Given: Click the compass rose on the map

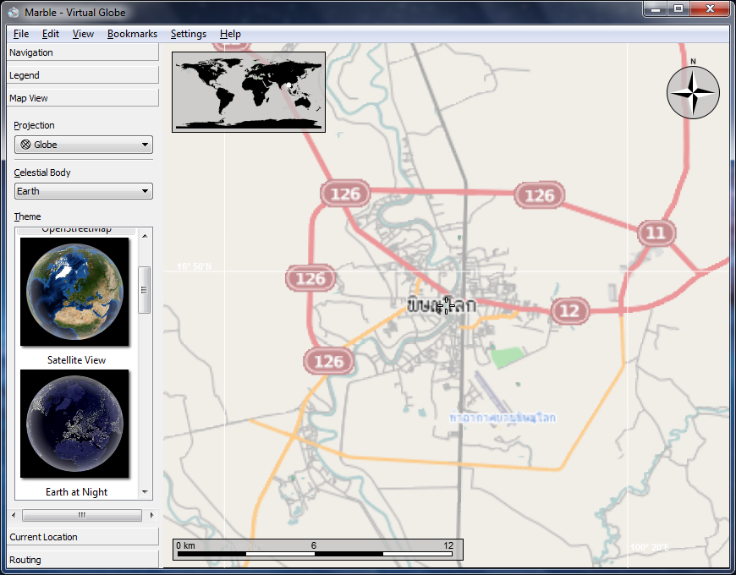Looking at the screenshot, I should pyautogui.click(x=693, y=92).
